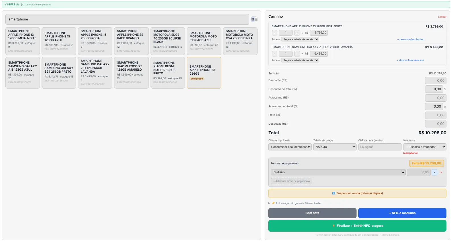Click the SEFAZ ok status banner

226,5
